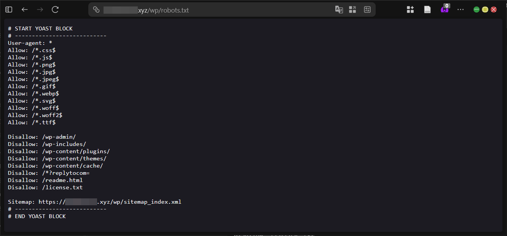Click the forward navigation arrow

point(40,10)
